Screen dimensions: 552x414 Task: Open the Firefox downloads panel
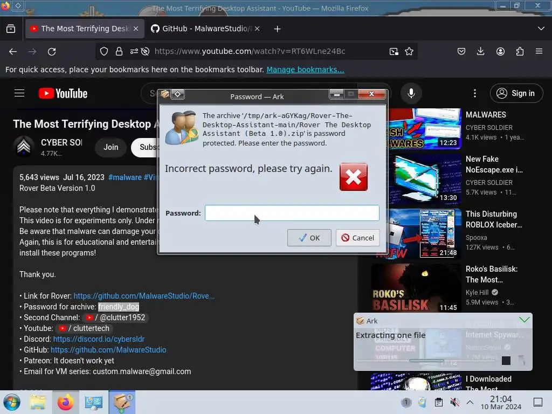coord(480,51)
